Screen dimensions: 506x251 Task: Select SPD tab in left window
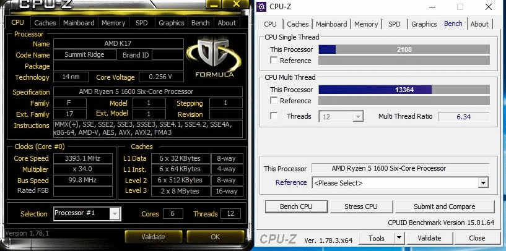tap(141, 23)
